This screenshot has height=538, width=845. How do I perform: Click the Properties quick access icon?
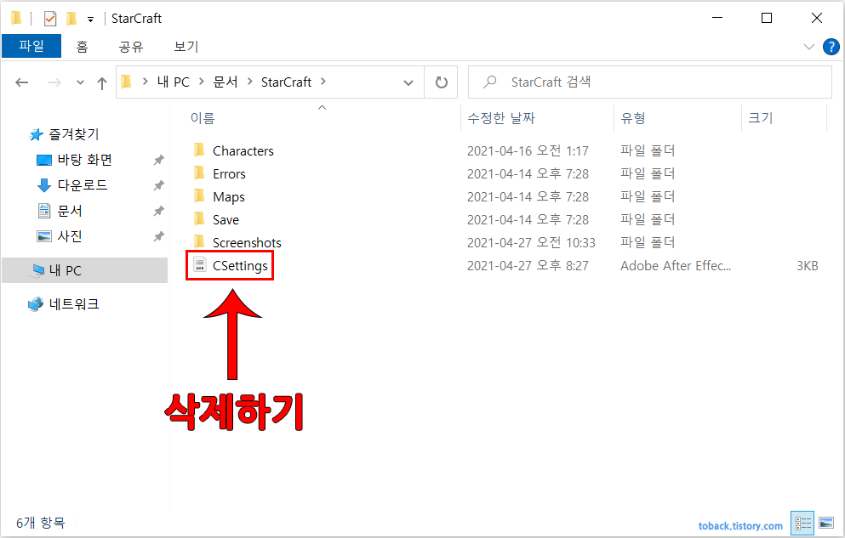coord(50,19)
